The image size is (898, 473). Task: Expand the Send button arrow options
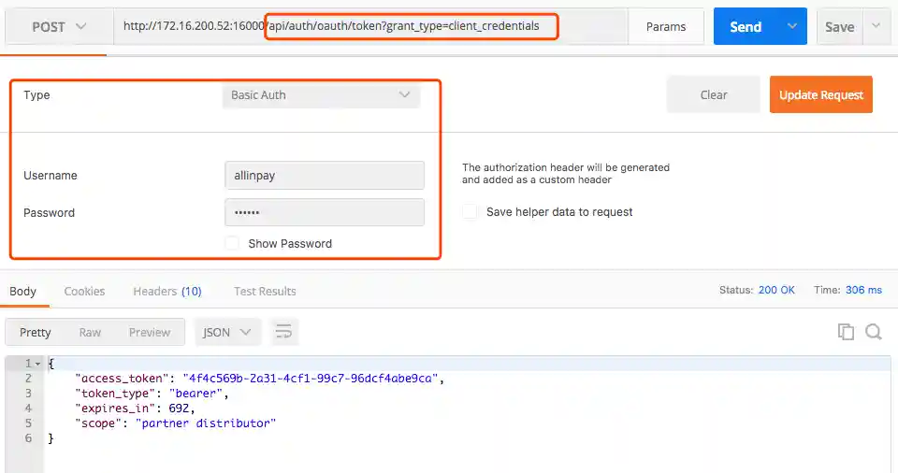click(x=792, y=26)
